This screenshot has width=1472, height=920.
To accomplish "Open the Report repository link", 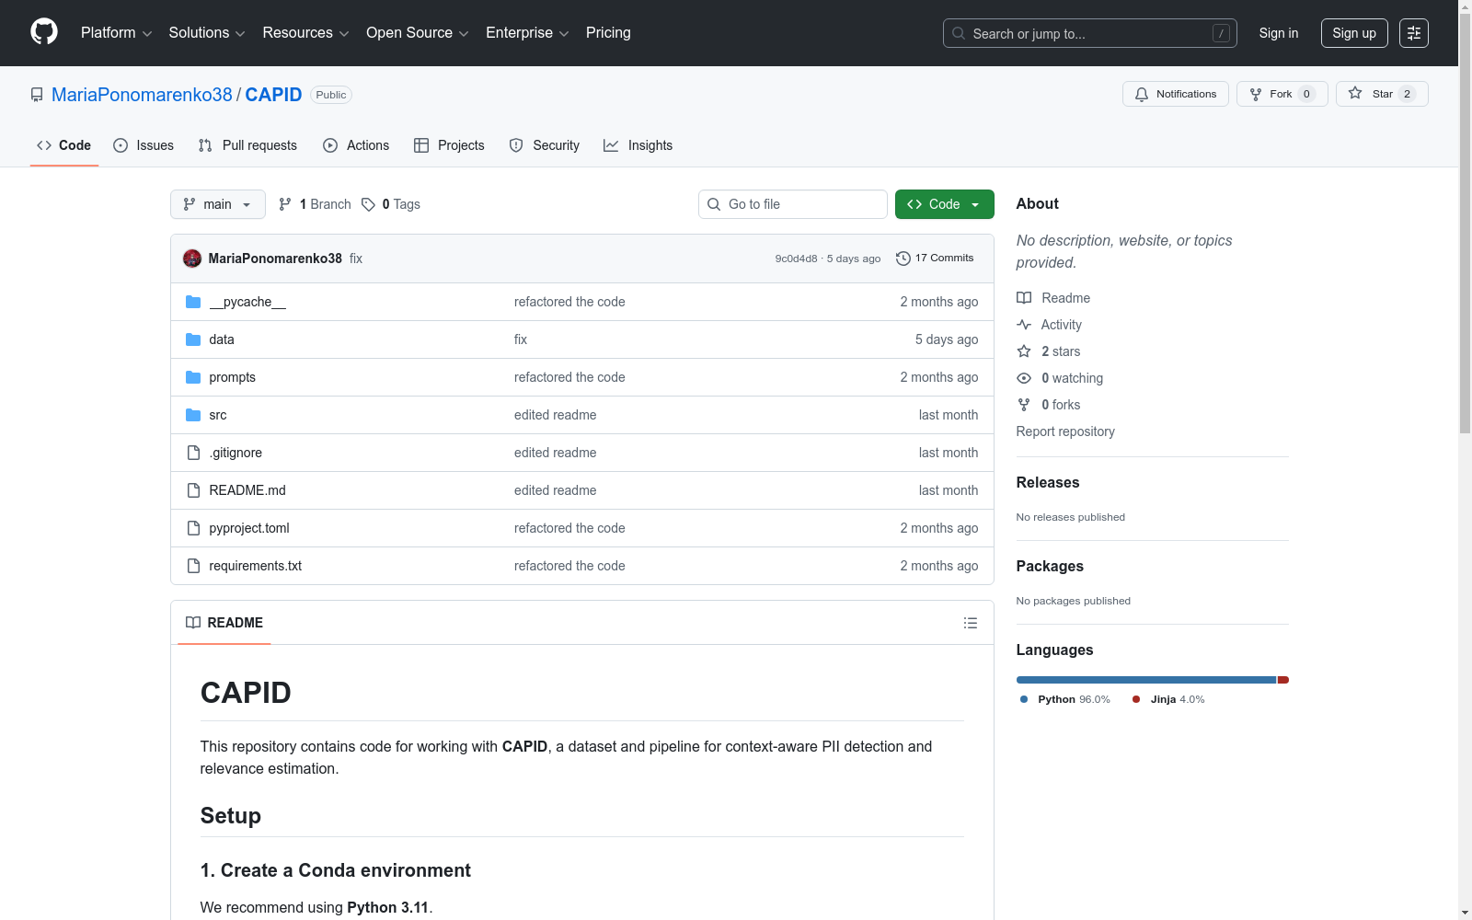I will pyautogui.click(x=1065, y=431).
